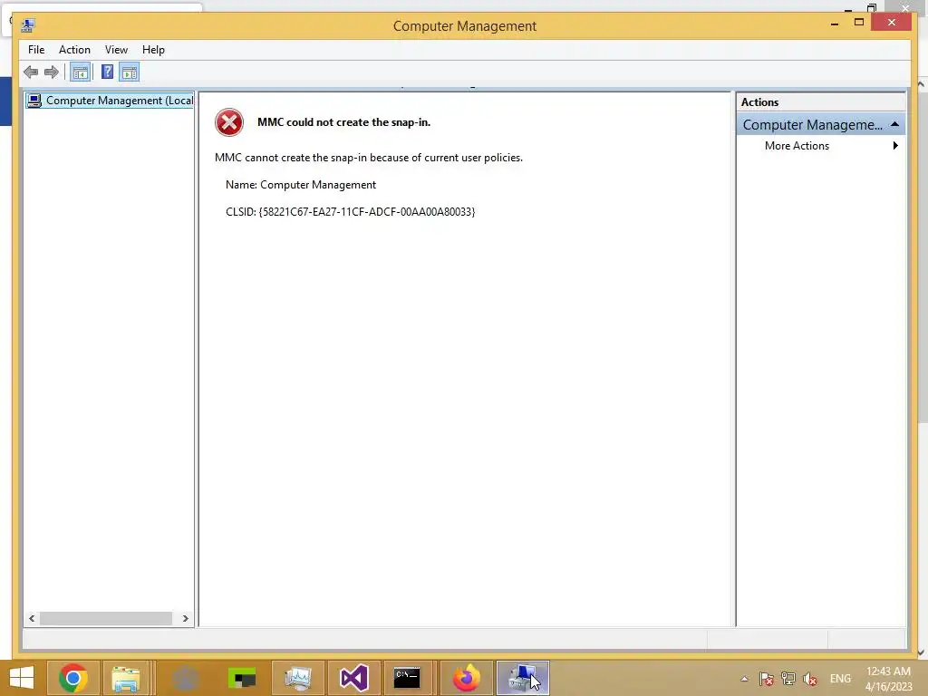Select Computer Management (Local) tree node

point(110,101)
